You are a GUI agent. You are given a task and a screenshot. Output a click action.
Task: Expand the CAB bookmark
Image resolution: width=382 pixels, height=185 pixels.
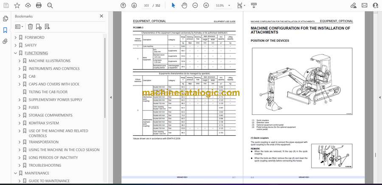coord(20,77)
